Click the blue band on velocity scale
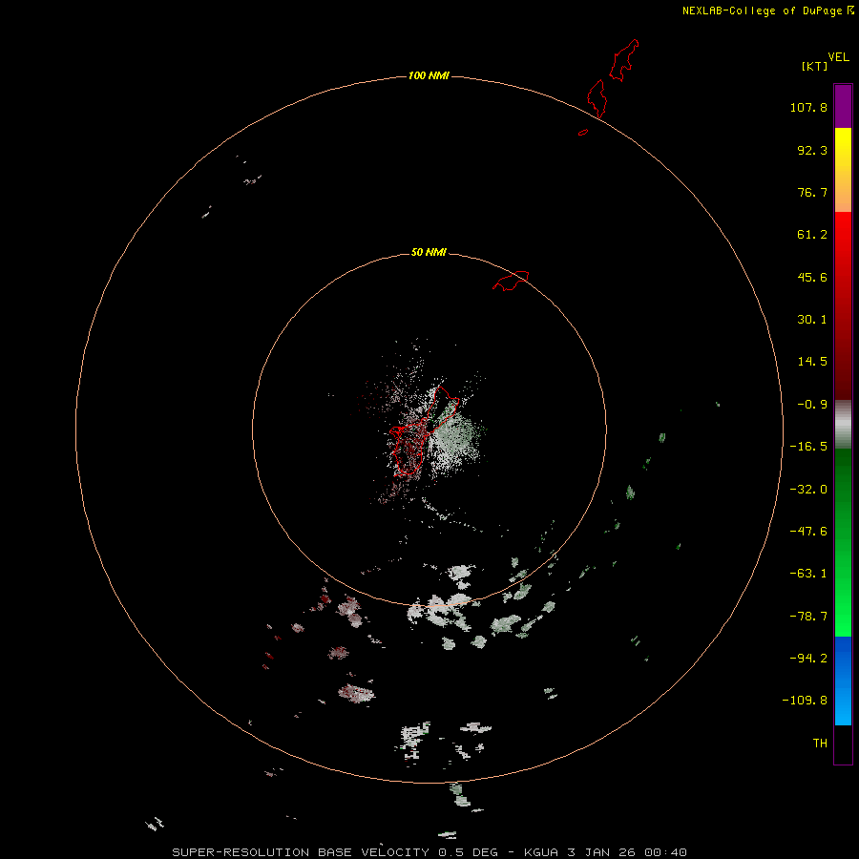The height and width of the screenshot is (859, 859). click(843, 681)
